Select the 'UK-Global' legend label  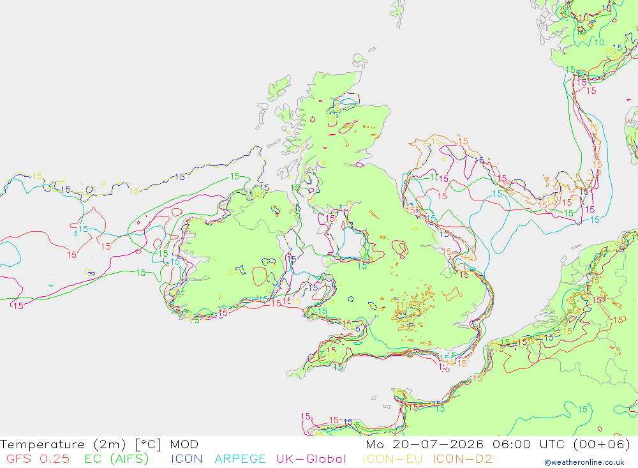click(x=311, y=458)
